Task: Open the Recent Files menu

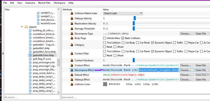Action: click(x=44, y=3)
